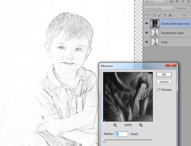Close the Minimum dialog

click(x=171, y=65)
